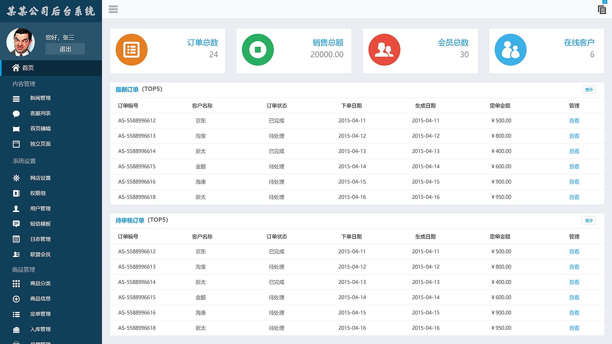
Task: Open 网店设置 using its gear icon
Action: [16, 178]
